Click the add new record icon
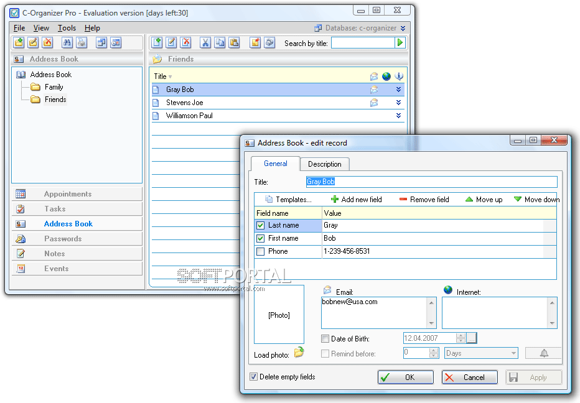This screenshot has height=403, width=580. 157,43
